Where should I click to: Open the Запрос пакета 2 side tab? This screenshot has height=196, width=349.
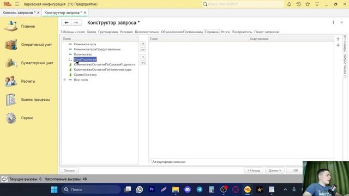coord(345,65)
